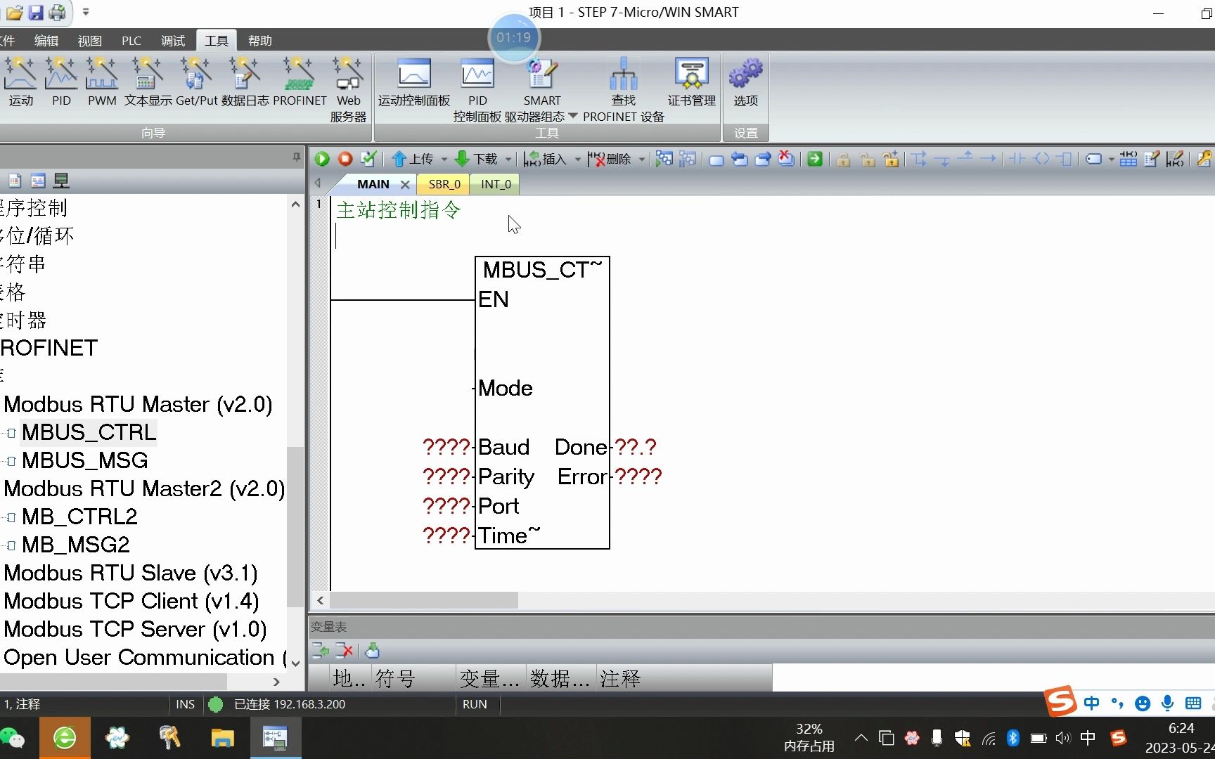Screen dimensions: 1215x759
Task: Launch the PID wizard
Action: (61, 82)
